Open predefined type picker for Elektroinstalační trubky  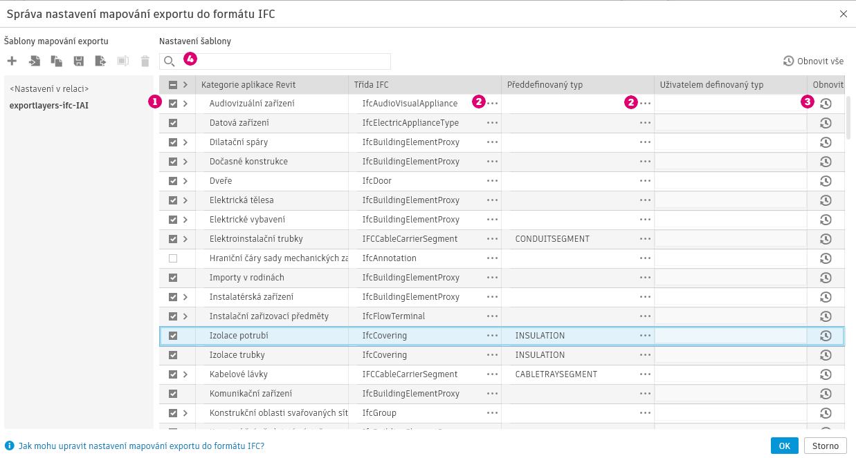[645, 239]
